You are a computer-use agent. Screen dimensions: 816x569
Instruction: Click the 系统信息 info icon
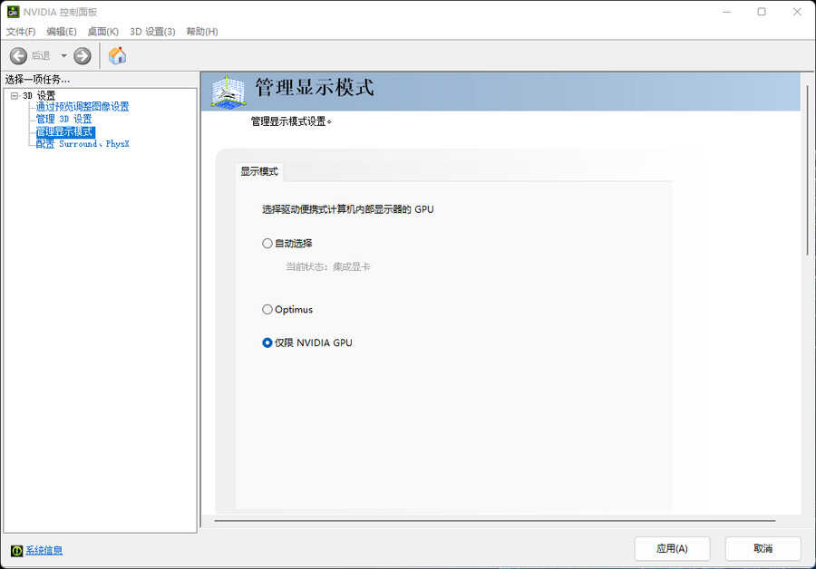pyautogui.click(x=16, y=550)
